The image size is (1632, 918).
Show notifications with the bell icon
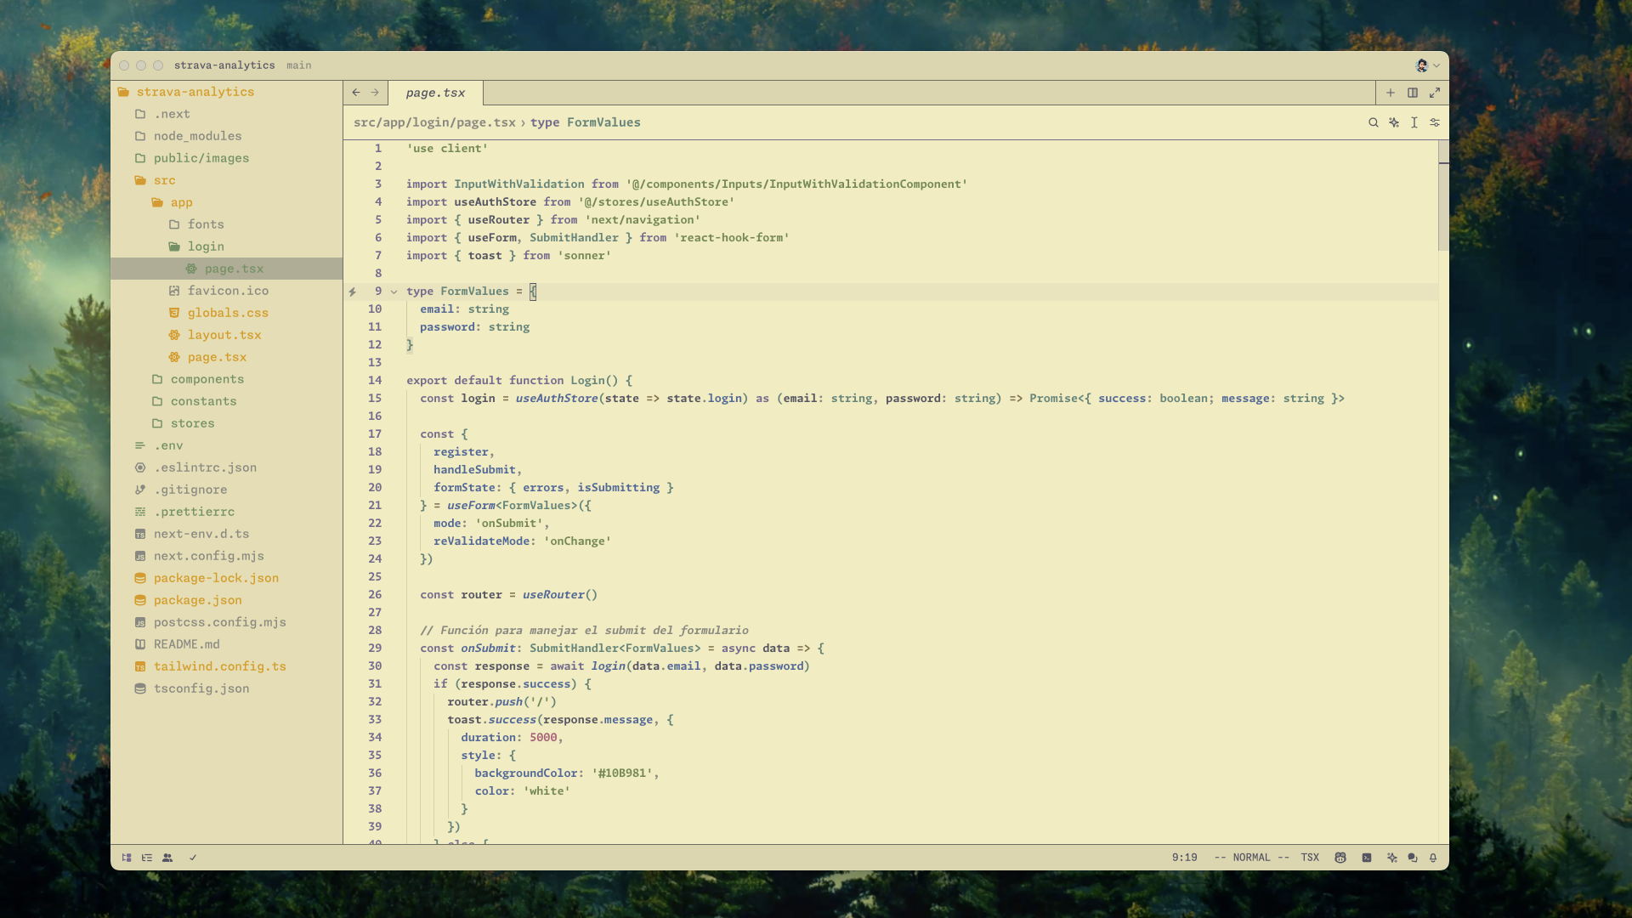click(1433, 858)
